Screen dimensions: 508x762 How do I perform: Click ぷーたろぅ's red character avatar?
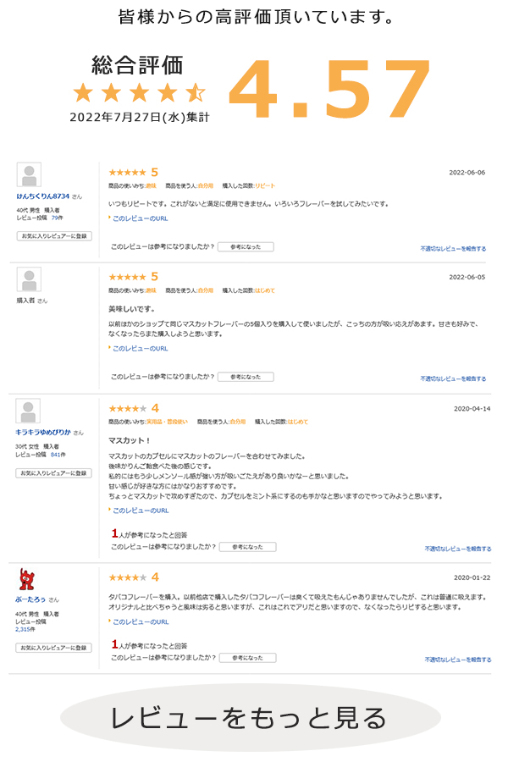[27, 579]
